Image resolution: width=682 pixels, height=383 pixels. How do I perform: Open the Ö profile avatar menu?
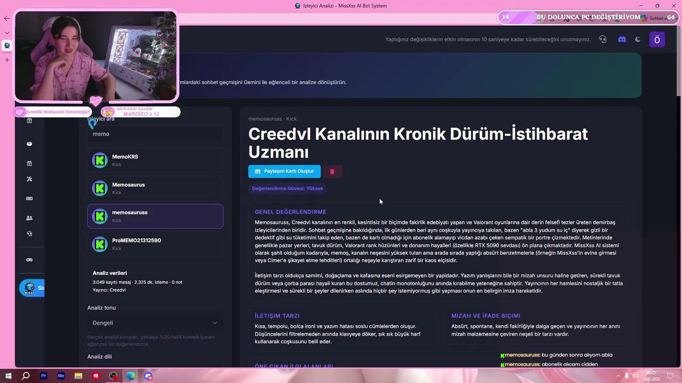pos(657,39)
